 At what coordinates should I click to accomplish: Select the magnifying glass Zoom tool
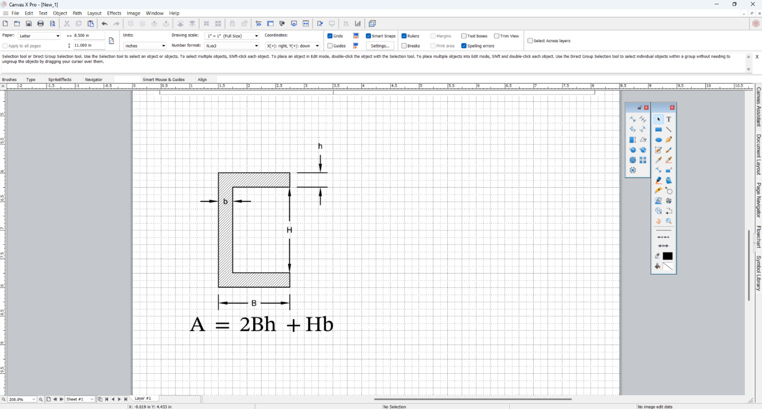coord(669,221)
